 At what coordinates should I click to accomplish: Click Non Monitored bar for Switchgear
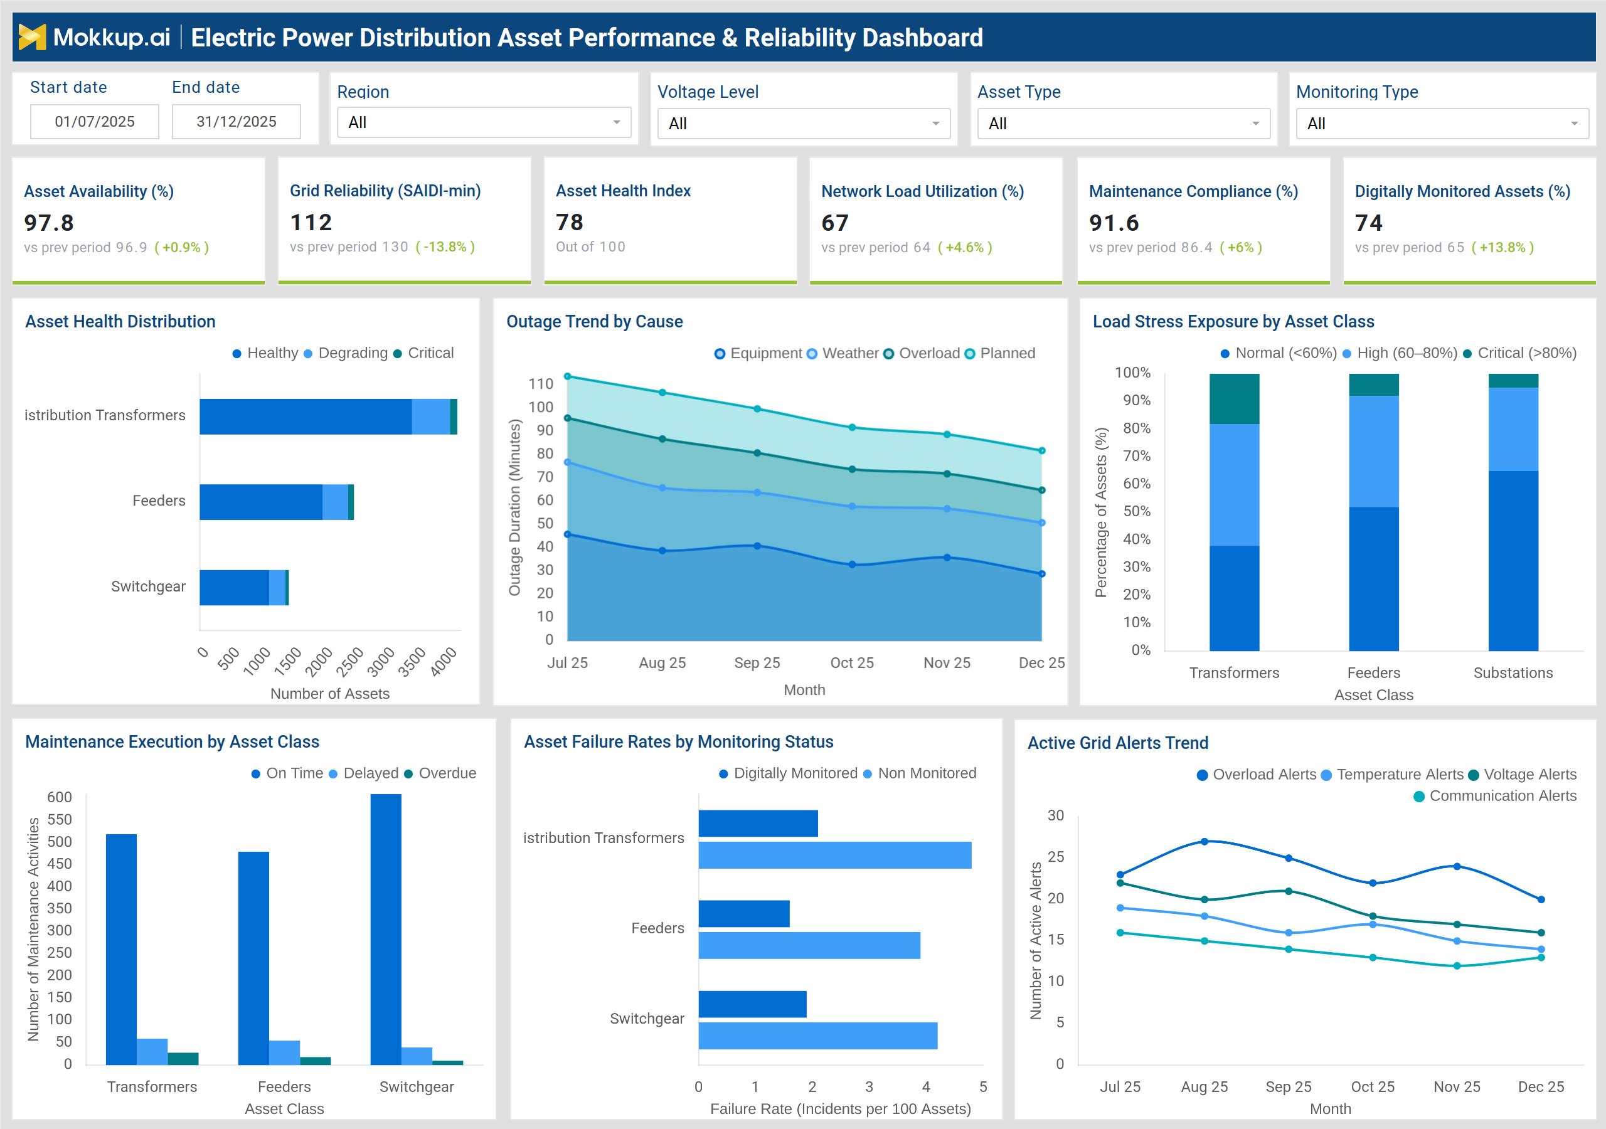click(819, 1036)
